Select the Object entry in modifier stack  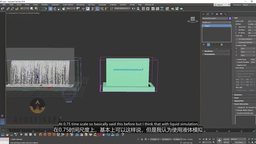pyautogui.click(x=216, y=26)
